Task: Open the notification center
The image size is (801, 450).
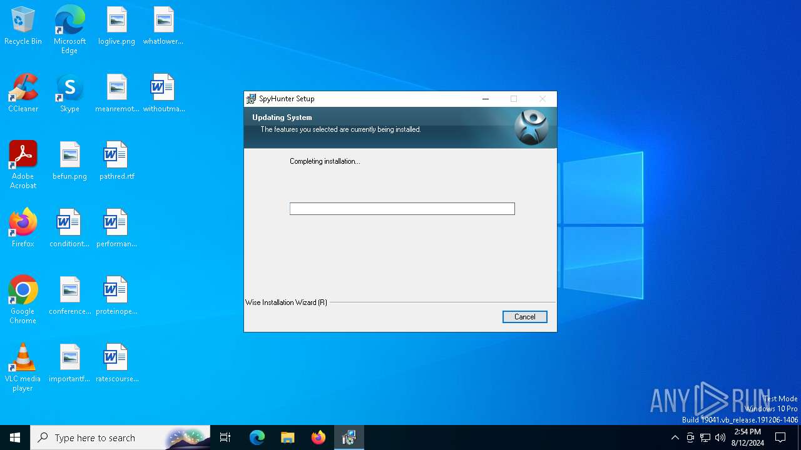Action: (780, 437)
